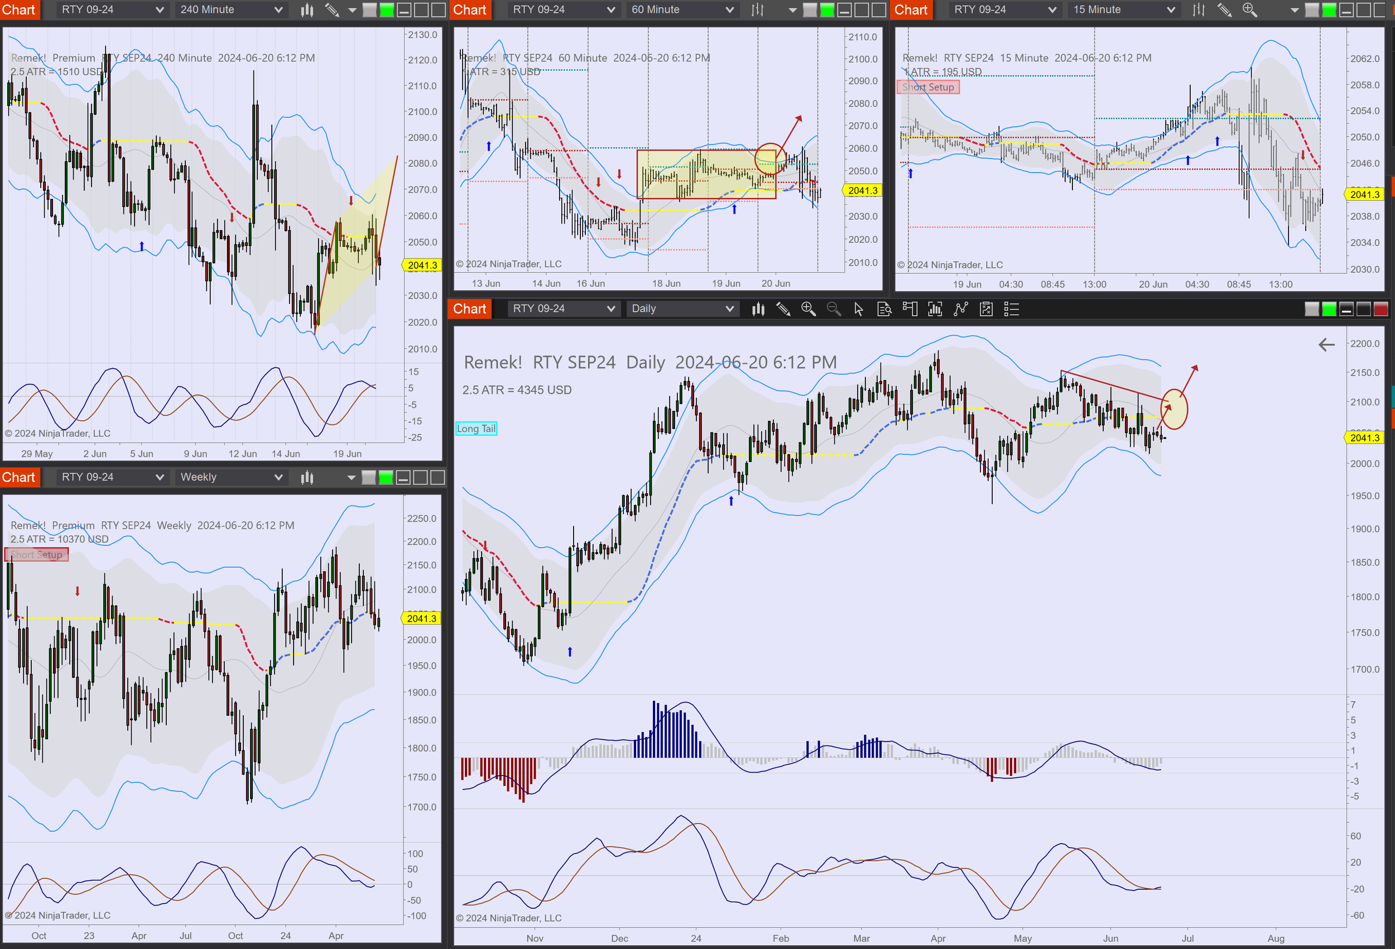The image size is (1395, 949).
Task: Open the properties list icon on the Daily toolbar
Action: click(x=1011, y=309)
